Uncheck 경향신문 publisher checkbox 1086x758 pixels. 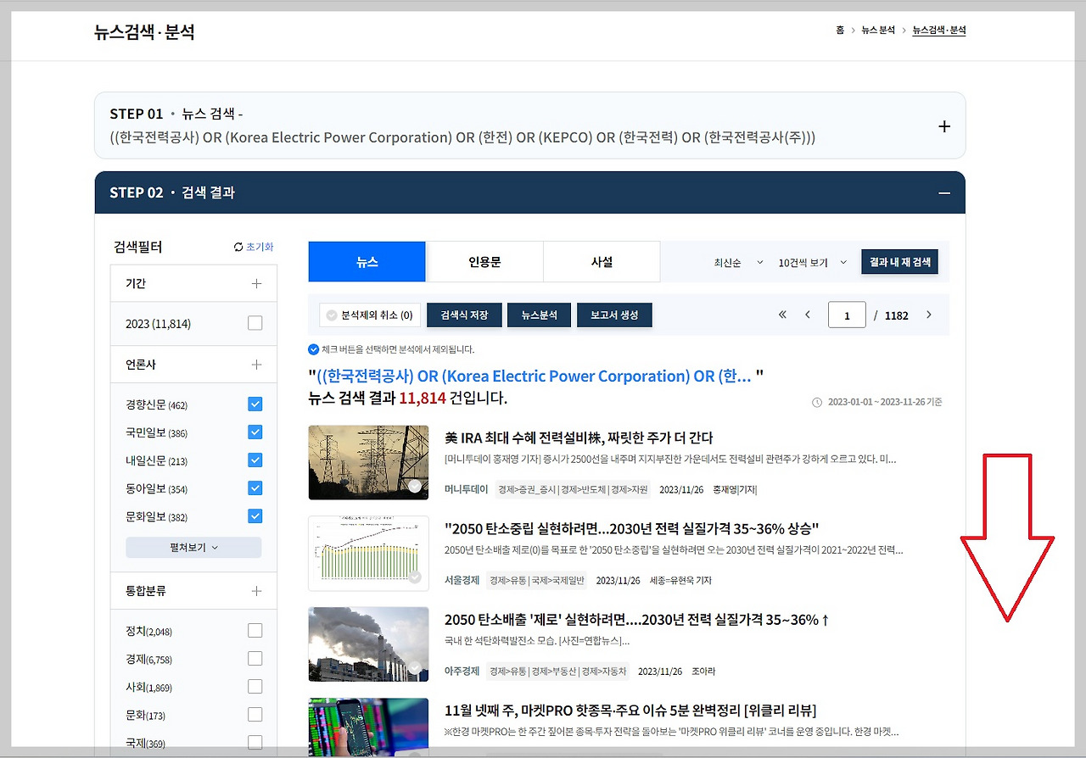point(255,404)
